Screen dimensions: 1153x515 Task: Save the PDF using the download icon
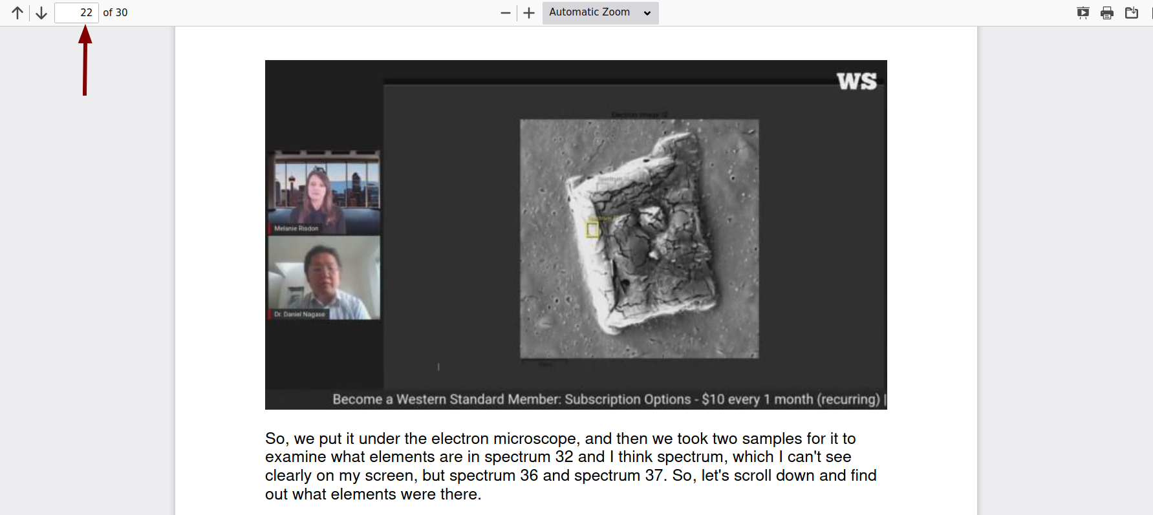click(x=1132, y=13)
